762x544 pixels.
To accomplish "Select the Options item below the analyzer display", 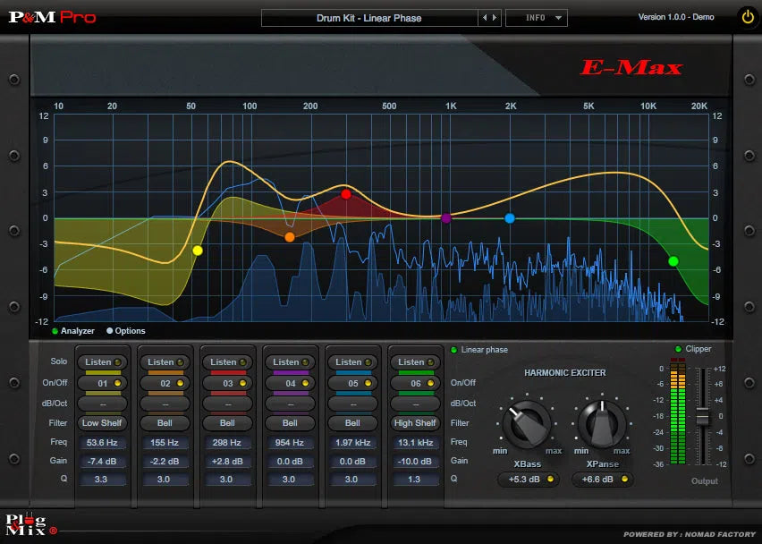I will [126, 330].
